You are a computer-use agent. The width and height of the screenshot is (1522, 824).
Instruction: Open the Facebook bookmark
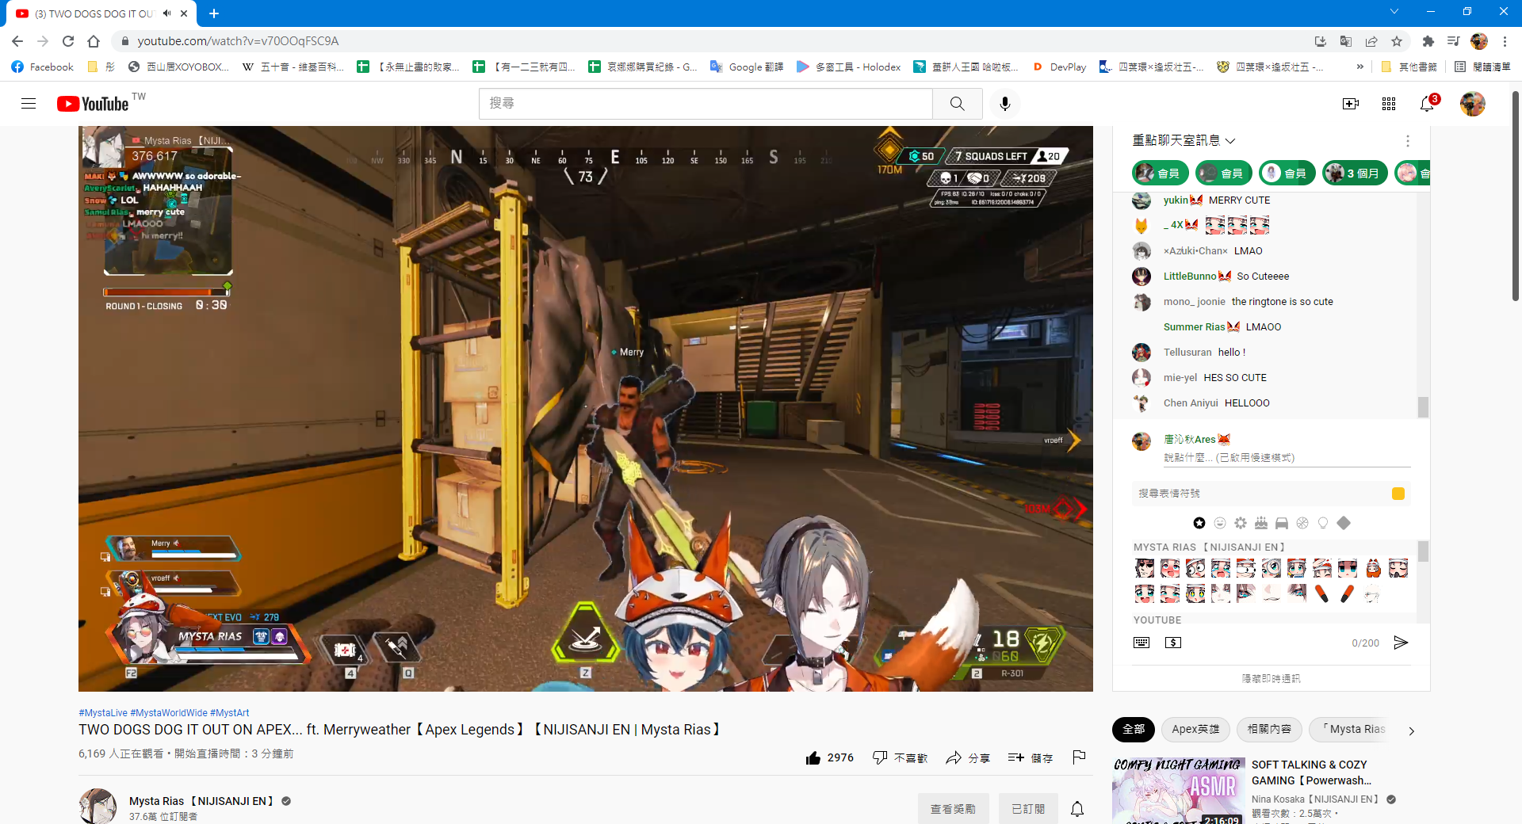[43, 67]
